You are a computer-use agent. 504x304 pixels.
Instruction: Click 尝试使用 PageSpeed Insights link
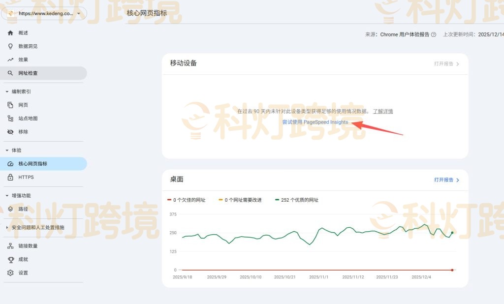point(315,122)
